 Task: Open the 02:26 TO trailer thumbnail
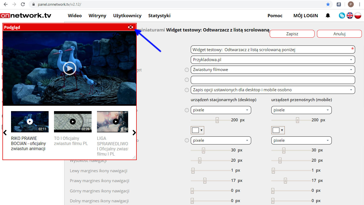tap(73, 122)
